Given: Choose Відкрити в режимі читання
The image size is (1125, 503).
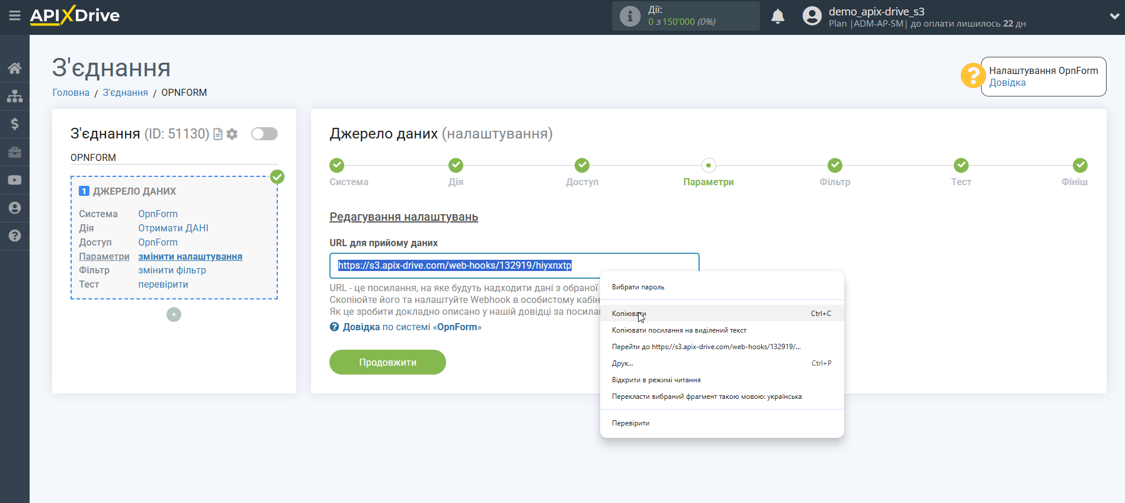Looking at the screenshot, I should click(x=722, y=380).
